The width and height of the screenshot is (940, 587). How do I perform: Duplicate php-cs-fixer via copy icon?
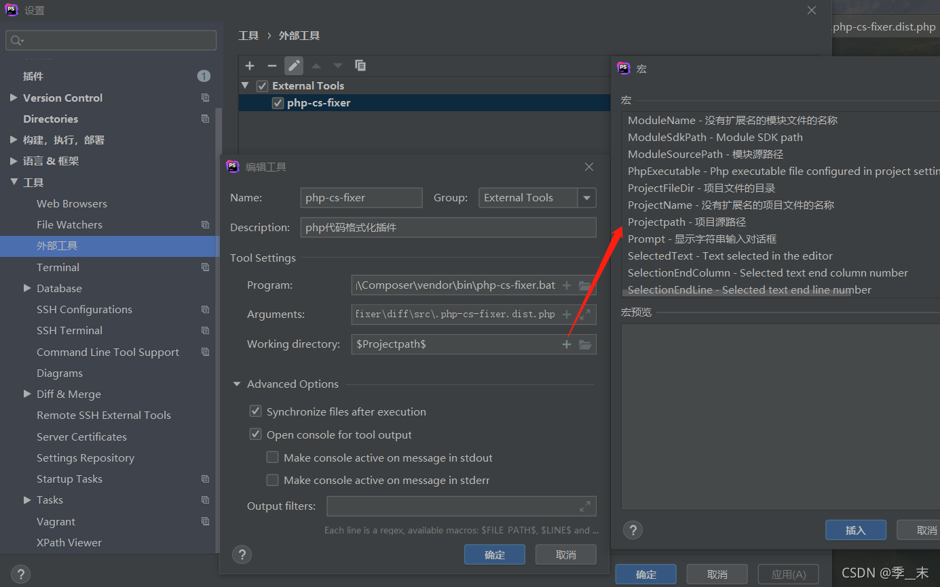click(x=360, y=65)
